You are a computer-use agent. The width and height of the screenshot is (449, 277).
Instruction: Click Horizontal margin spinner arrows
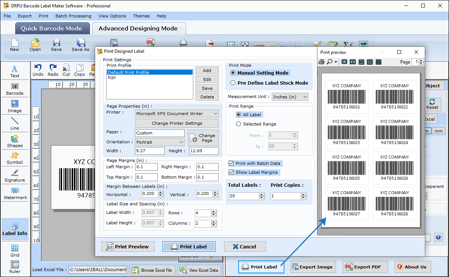[x=161, y=194]
